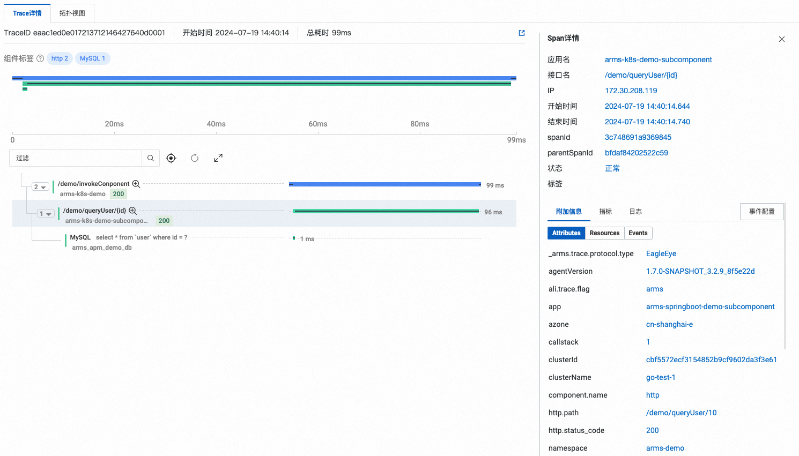The image size is (799, 456).
Task: Click clusterId value cbf5572ecf3154852b9cf9602da3f3e61
Action: (711, 360)
